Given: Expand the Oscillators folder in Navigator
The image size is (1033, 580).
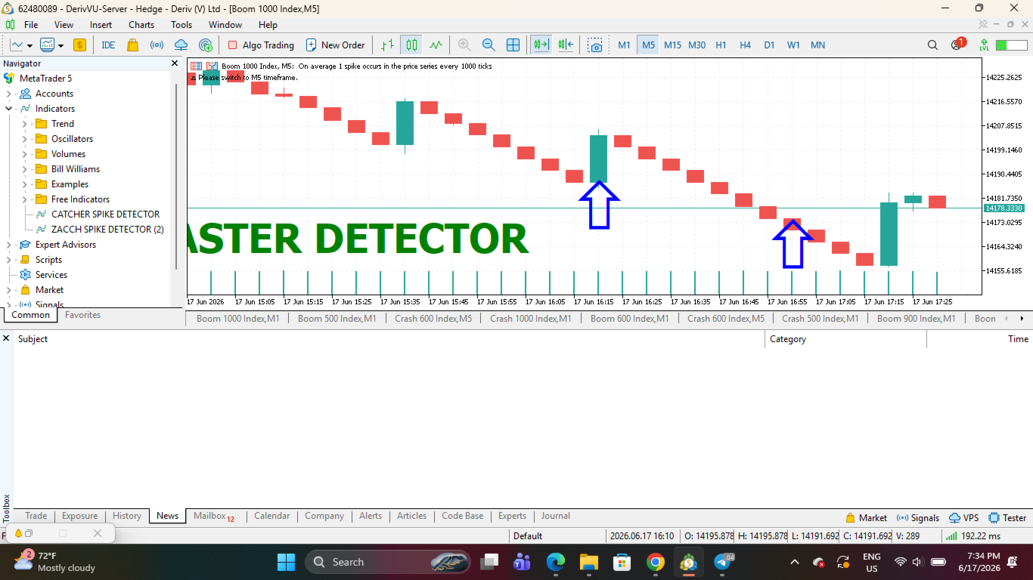Looking at the screenshot, I should [x=25, y=139].
